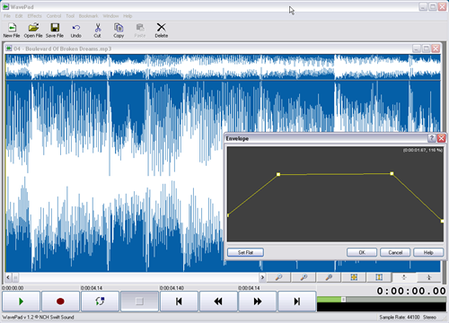Viewport: 449px width, 323px height.
Task: Click the Help button in the Envelope dialog
Action: tap(428, 252)
